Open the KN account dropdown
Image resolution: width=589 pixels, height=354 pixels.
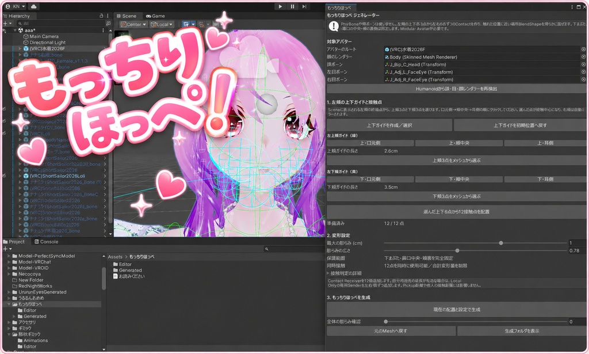coord(15,6)
